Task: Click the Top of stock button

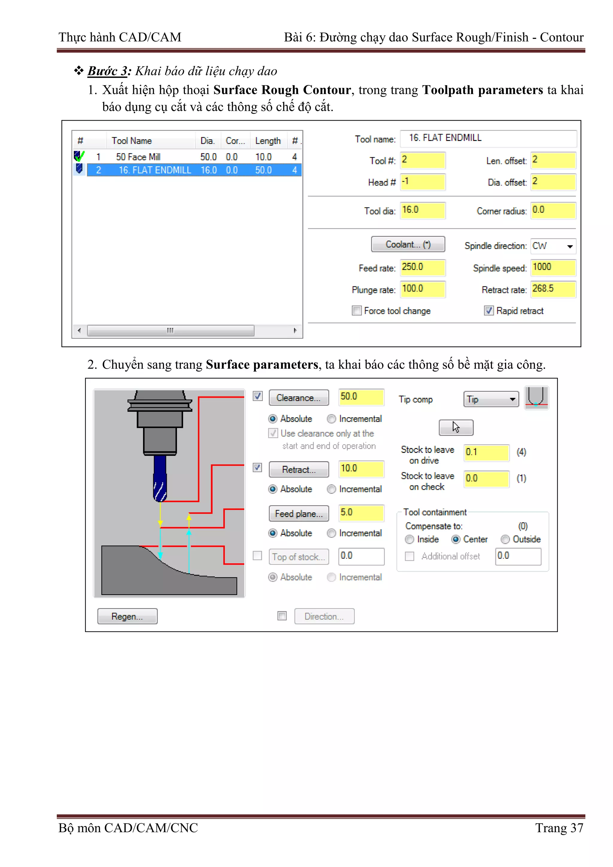Action: [x=299, y=557]
